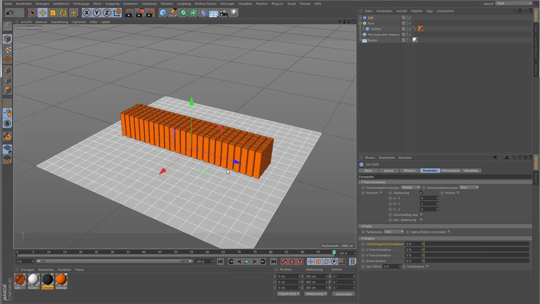Toggle Z axis lock
The height and width of the screenshot is (304, 540).
(107, 13)
